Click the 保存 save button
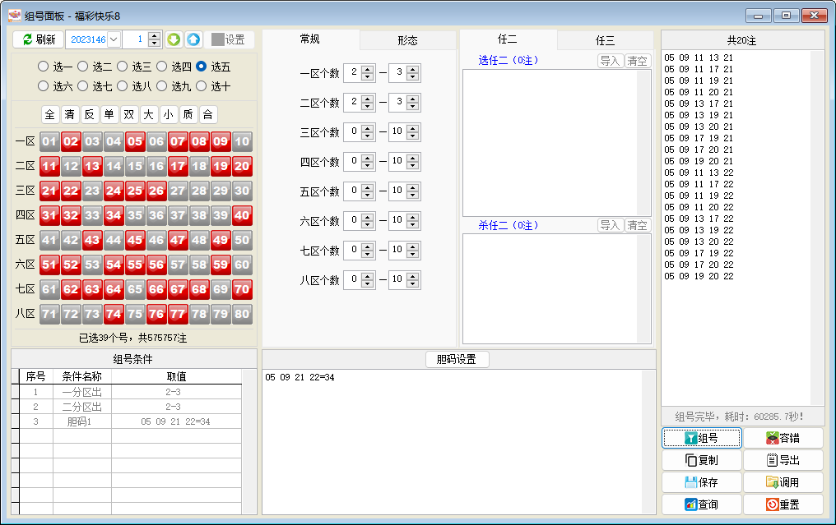 pyautogui.click(x=701, y=482)
